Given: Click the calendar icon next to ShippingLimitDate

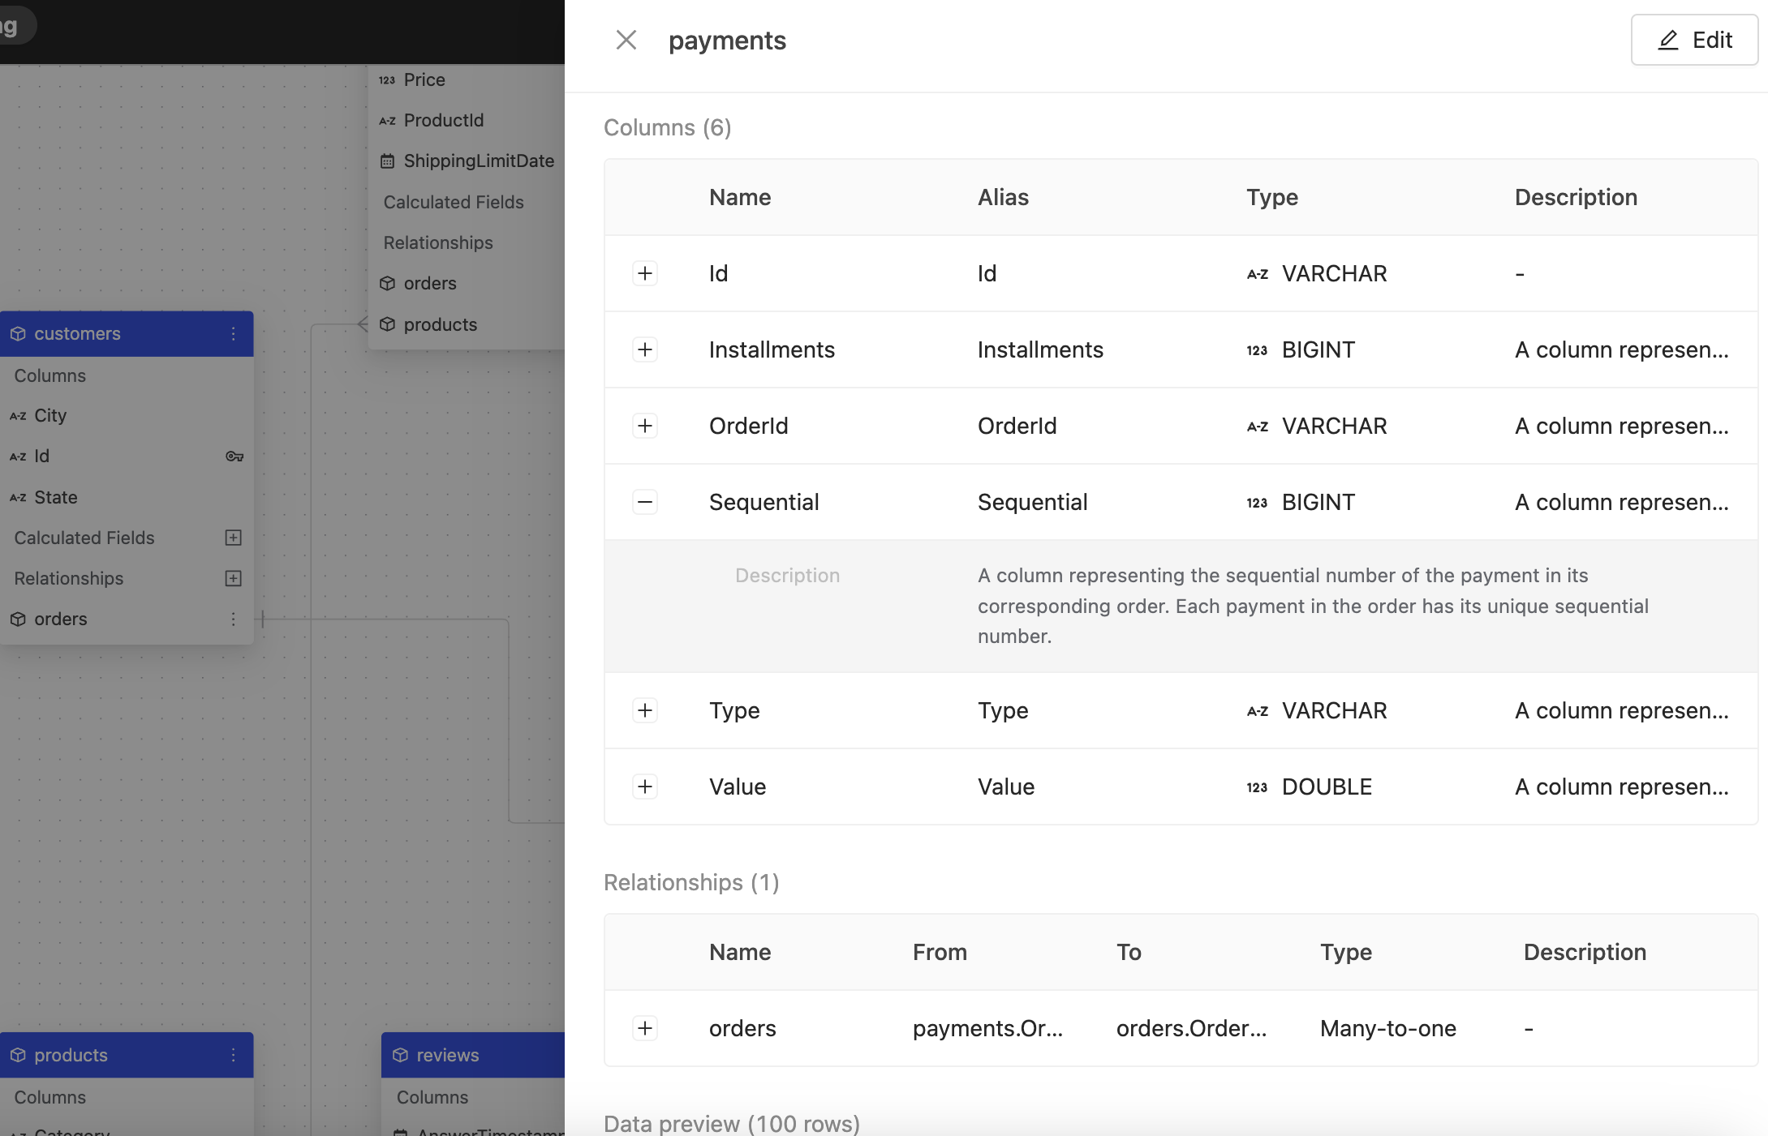Looking at the screenshot, I should coord(388,161).
